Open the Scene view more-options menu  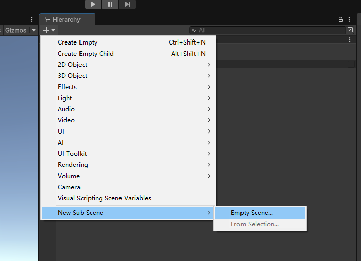click(x=32, y=20)
